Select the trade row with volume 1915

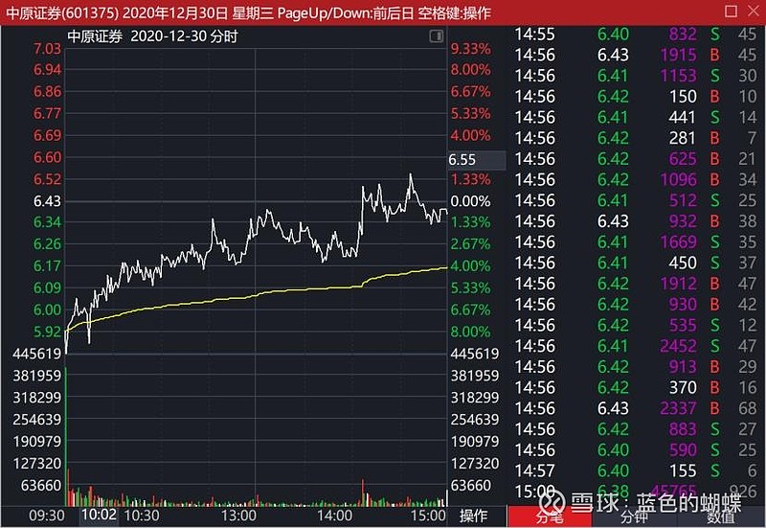pyautogui.click(x=636, y=55)
